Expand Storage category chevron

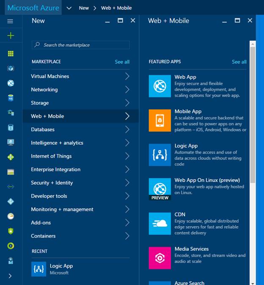pyautogui.click(x=127, y=103)
